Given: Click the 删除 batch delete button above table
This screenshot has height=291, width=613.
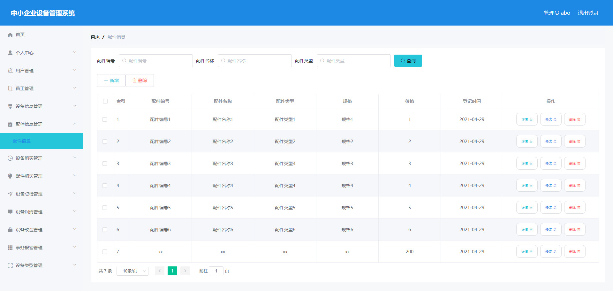Looking at the screenshot, I should click(x=140, y=80).
